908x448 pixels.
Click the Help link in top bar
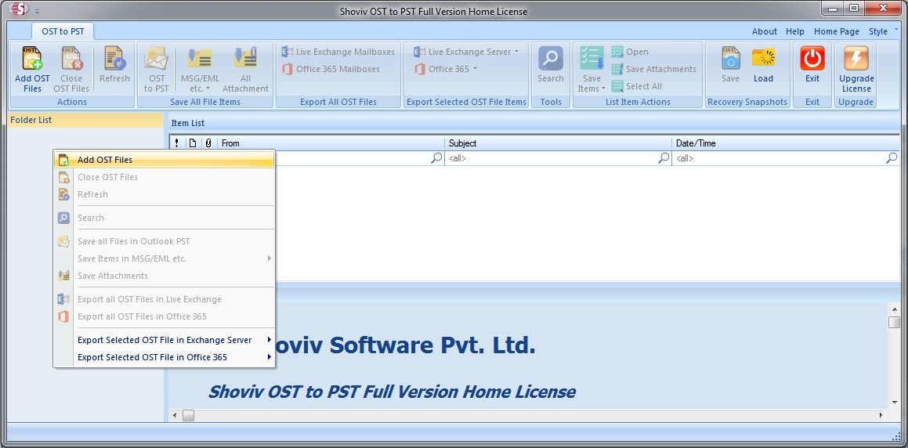pos(794,32)
